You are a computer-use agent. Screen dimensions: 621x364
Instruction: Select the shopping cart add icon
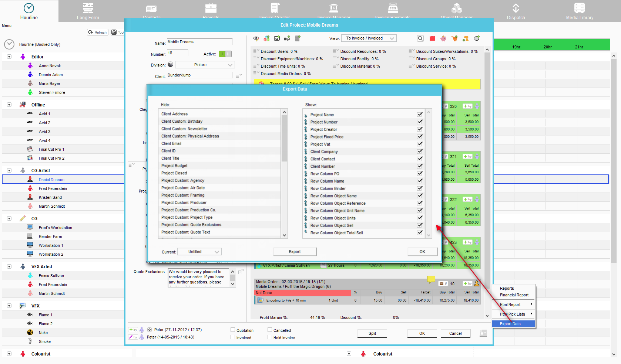point(454,38)
